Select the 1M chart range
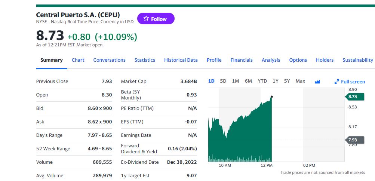 (236, 81)
